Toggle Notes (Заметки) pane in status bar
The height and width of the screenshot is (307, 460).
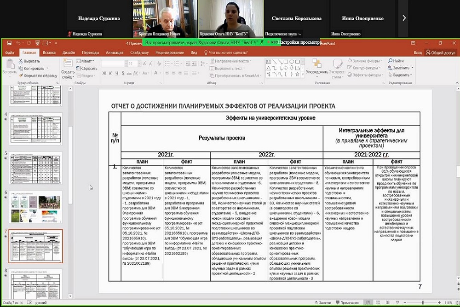(324, 303)
